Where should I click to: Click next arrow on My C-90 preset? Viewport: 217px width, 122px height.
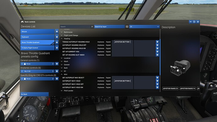click(x=53, y=71)
